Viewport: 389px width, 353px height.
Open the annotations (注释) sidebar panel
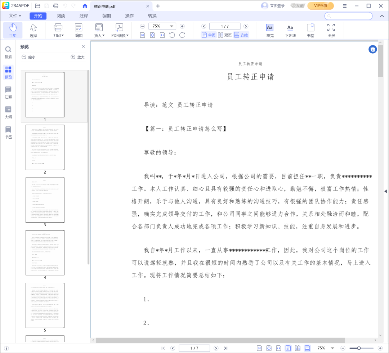coord(8,93)
